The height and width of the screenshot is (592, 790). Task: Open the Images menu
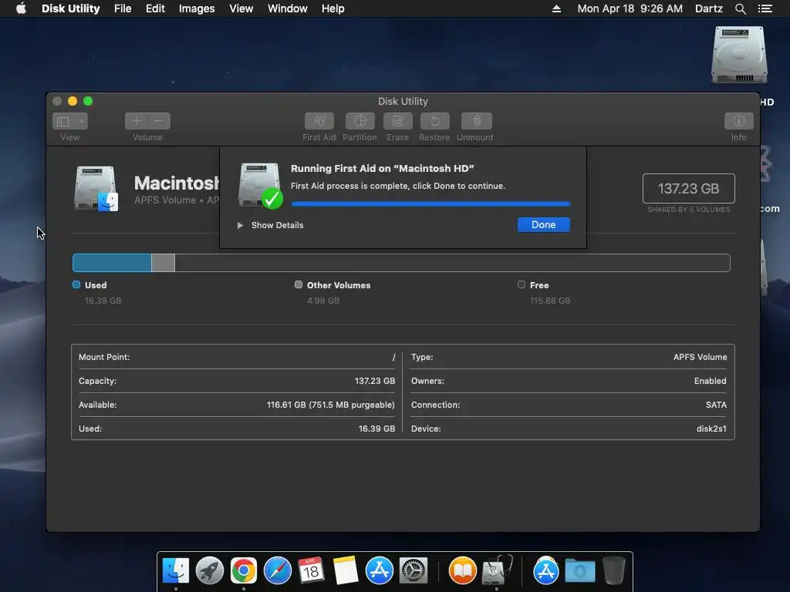[x=197, y=8]
